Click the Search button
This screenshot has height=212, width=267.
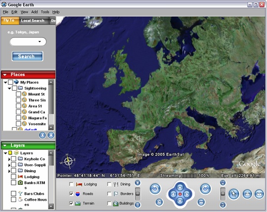coord(27,56)
